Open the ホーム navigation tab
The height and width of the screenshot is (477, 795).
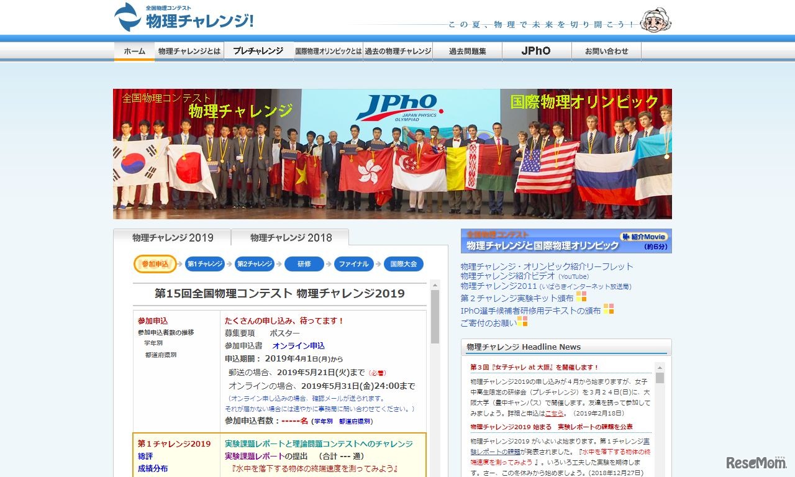coord(134,51)
